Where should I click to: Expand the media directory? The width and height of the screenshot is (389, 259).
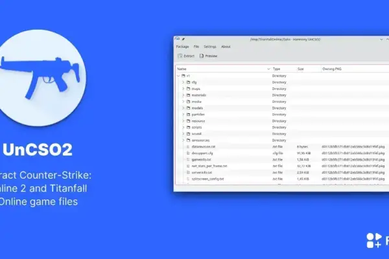tap(183, 102)
